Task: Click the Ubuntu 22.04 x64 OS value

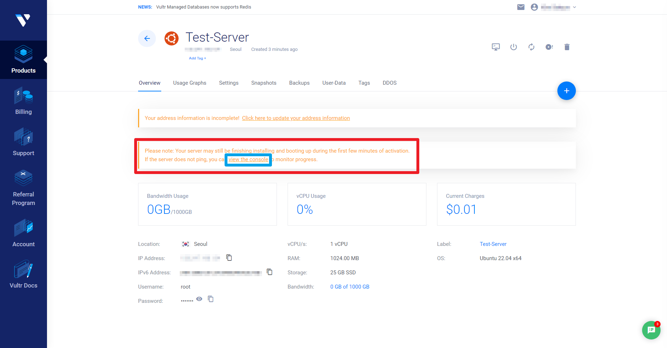Action: coord(500,258)
